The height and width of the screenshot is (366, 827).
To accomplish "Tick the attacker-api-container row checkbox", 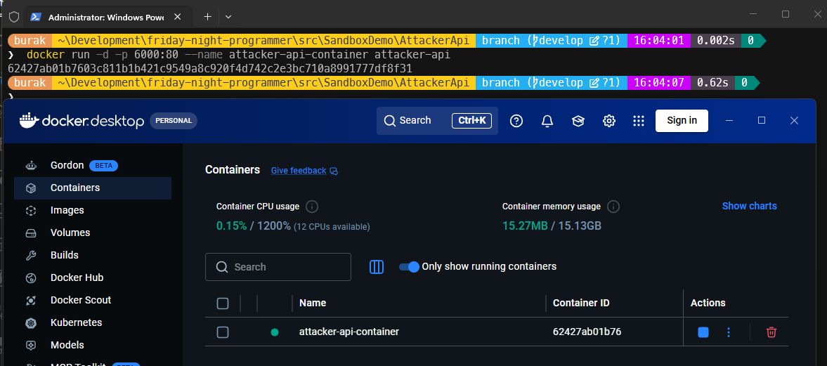I will tap(223, 332).
